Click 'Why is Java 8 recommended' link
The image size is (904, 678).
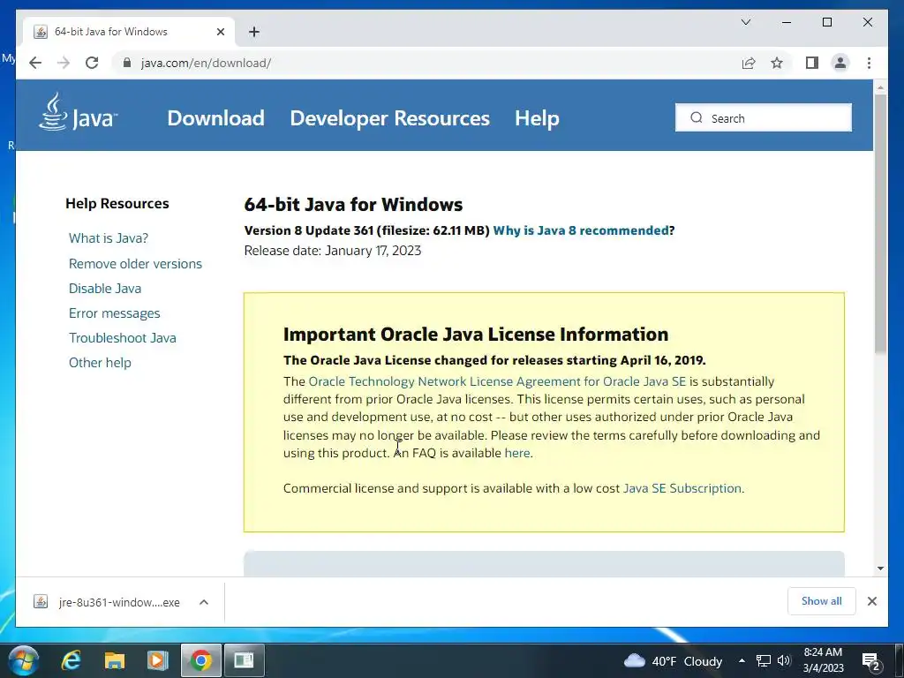(581, 230)
